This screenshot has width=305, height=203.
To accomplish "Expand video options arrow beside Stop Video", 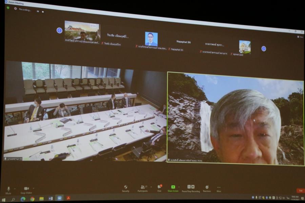I will point(33,188).
